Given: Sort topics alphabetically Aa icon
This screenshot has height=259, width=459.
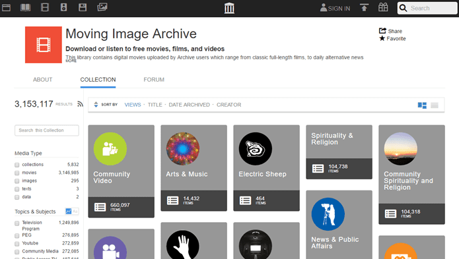Looking at the screenshot, I should click(75, 211).
